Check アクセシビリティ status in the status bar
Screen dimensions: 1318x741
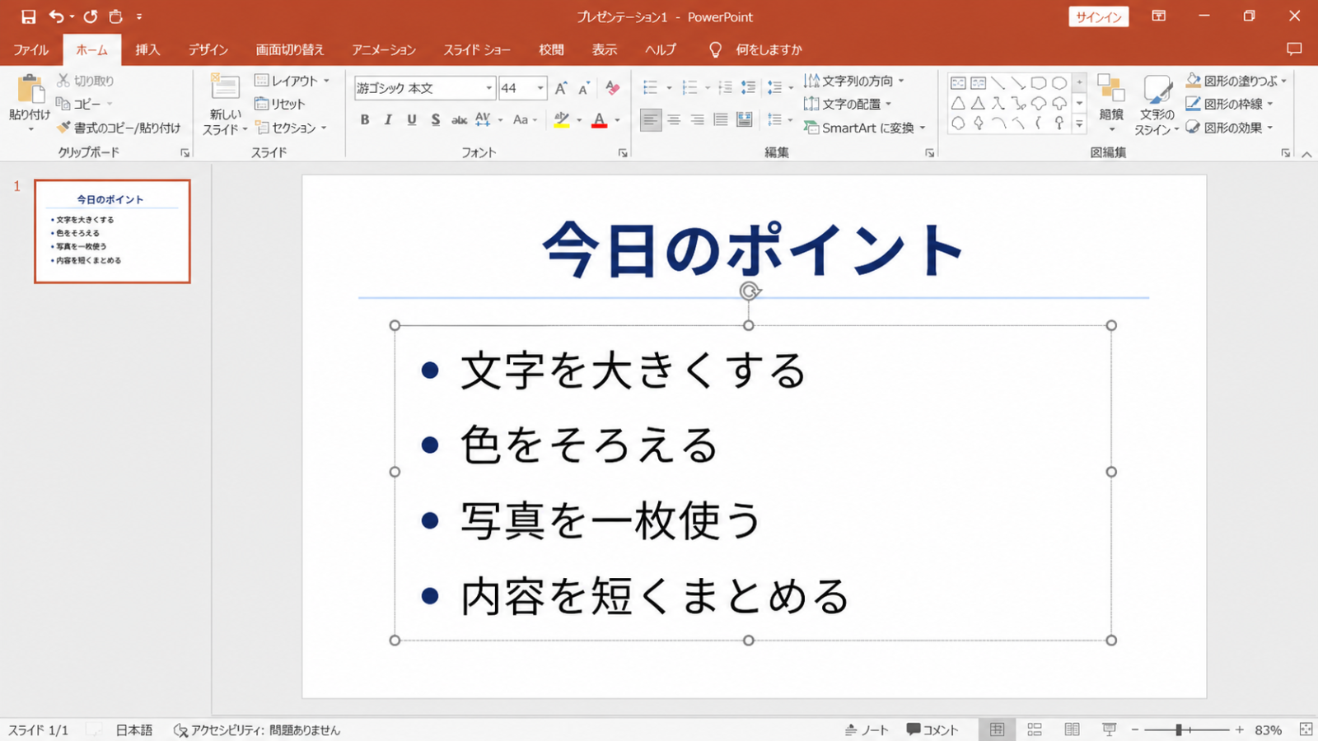coord(257,729)
